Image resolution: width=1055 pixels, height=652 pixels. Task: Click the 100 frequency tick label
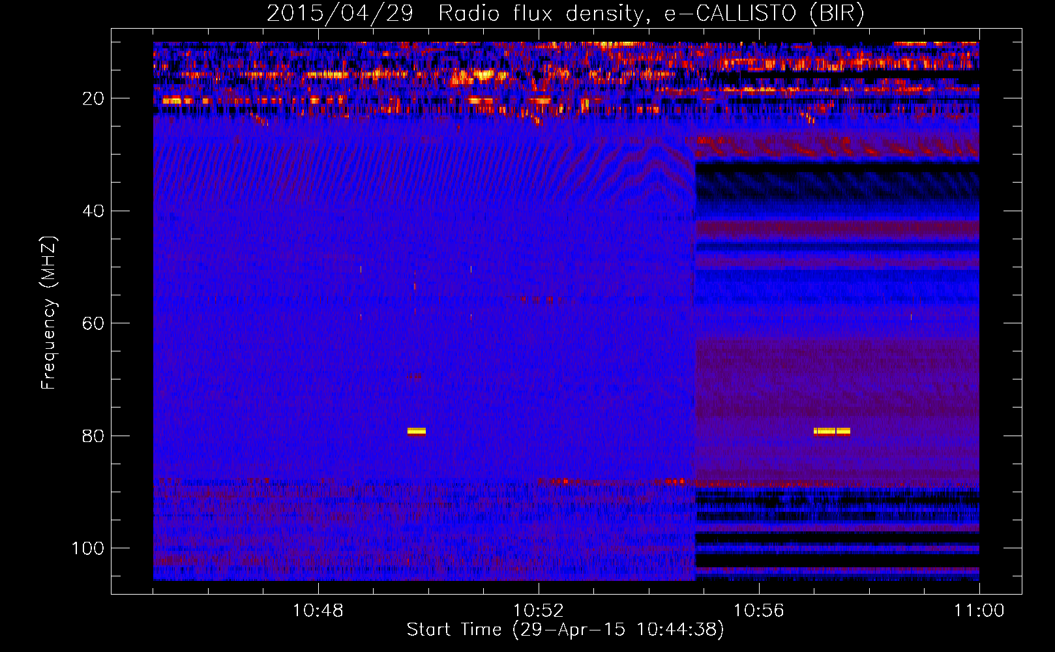(x=88, y=548)
